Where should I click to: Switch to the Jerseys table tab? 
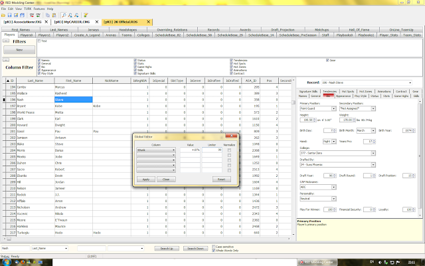(x=93, y=30)
